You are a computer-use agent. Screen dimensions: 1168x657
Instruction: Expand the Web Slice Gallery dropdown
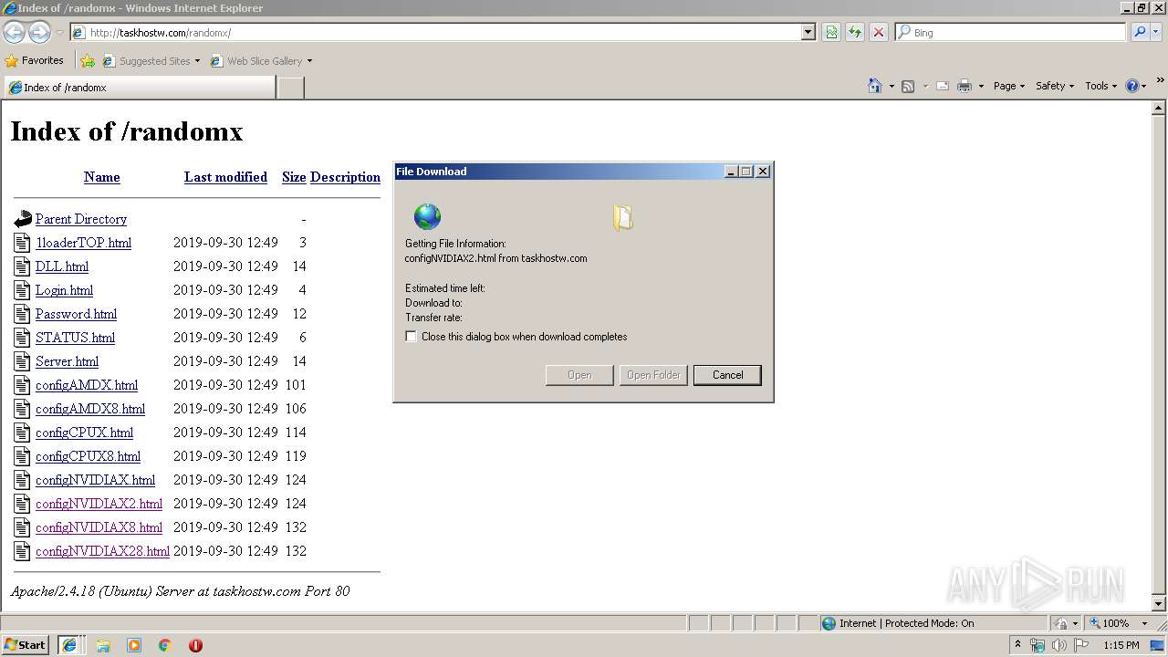309,61
